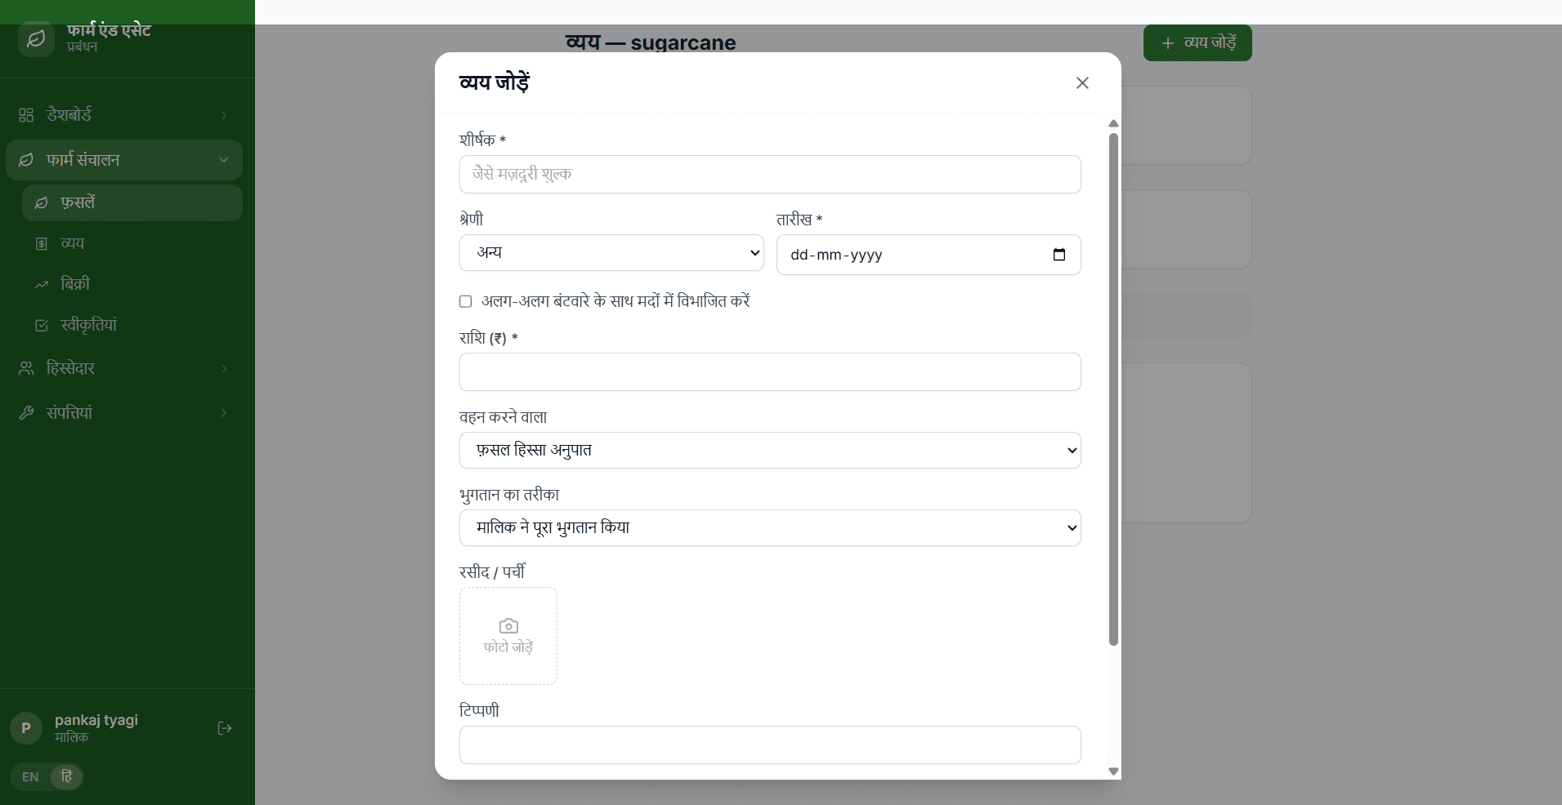This screenshot has width=1562, height=805.
Task: Collapse the फार्म संचालन section chevron
Action: tap(224, 160)
